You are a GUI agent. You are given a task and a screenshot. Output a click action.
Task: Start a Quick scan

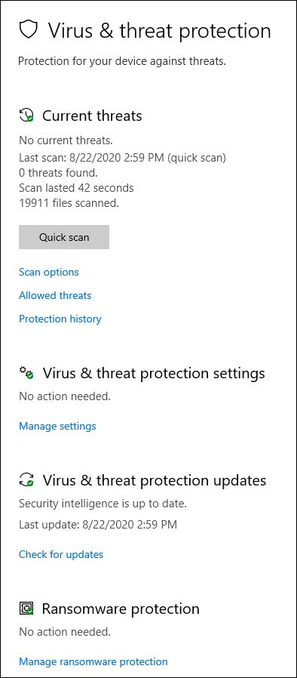pos(64,237)
